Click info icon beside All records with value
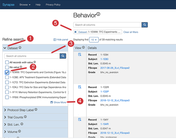The height and width of the screenshot is (139, 176). tap(35, 62)
